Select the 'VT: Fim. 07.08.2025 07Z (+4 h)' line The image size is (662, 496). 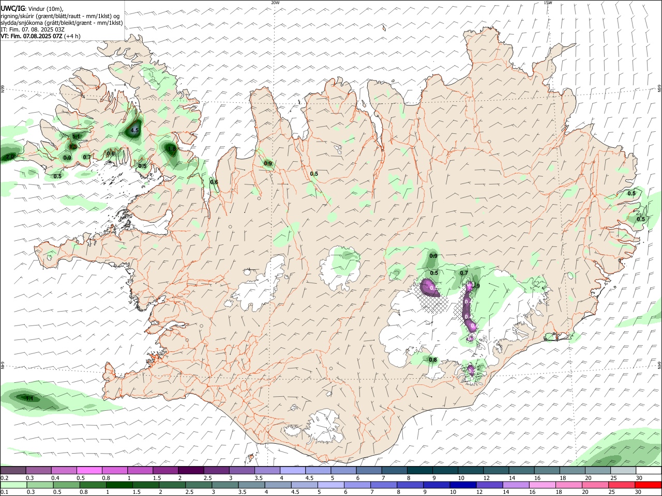pyautogui.click(x=40, y=36)
